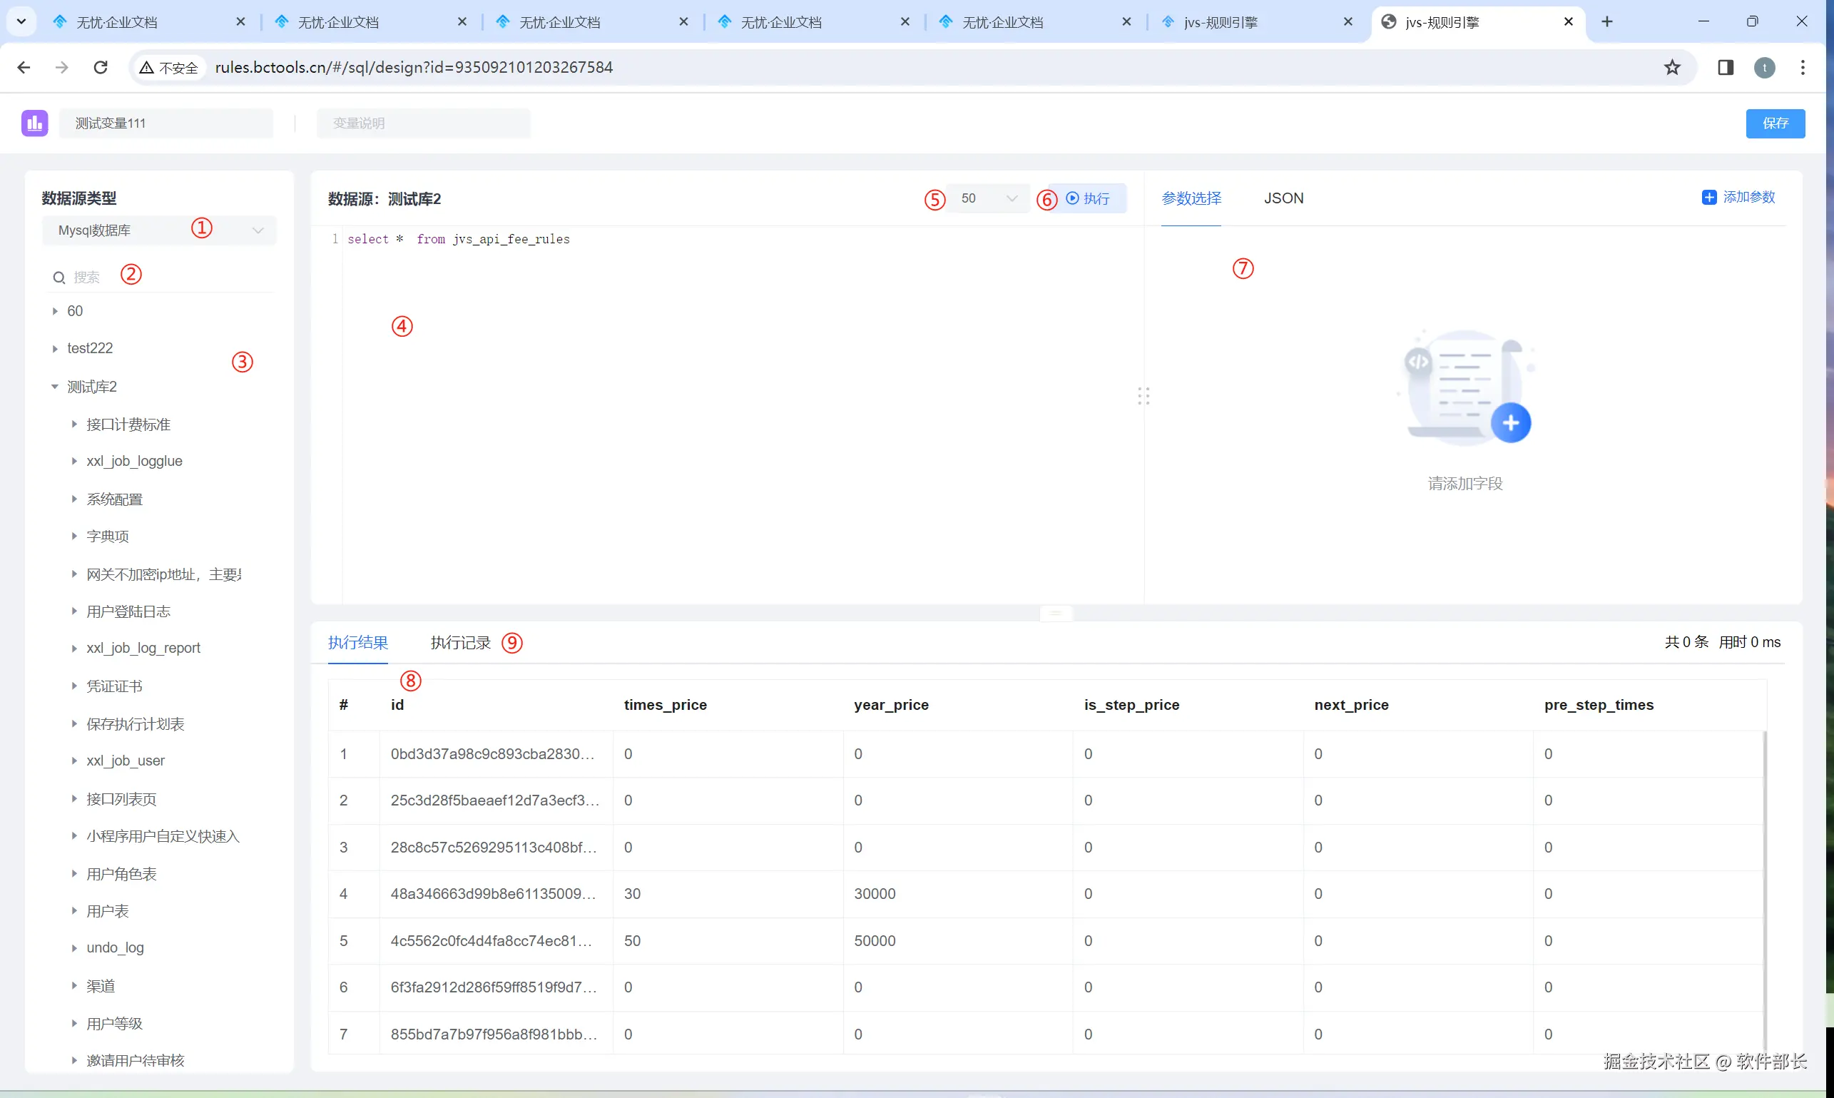Bookmark page with the star icon

tap(1671, 67)
